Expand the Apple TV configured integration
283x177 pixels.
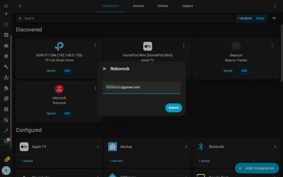click(x=59, y=147)
